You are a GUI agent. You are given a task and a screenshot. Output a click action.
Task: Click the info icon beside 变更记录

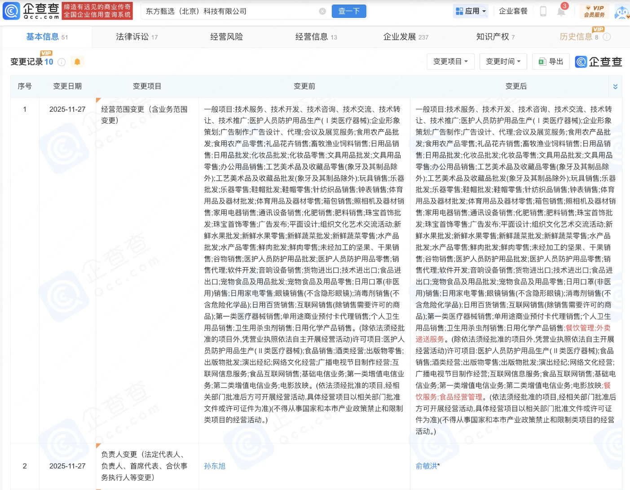pos(62,62)
